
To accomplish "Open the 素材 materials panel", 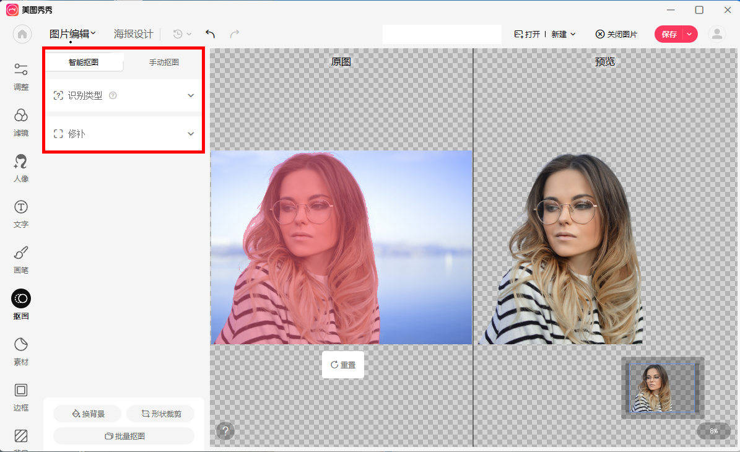I will pyautogui.click(x=21, y=352).
